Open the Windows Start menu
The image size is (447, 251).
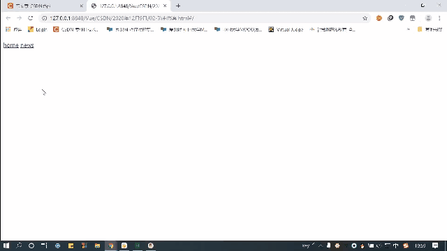tap(6, 245)
